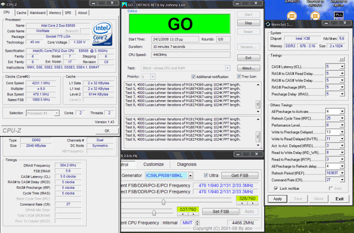
Task: Click the Core Speed 4231.1 MHz value
Action: pos(41,83)
